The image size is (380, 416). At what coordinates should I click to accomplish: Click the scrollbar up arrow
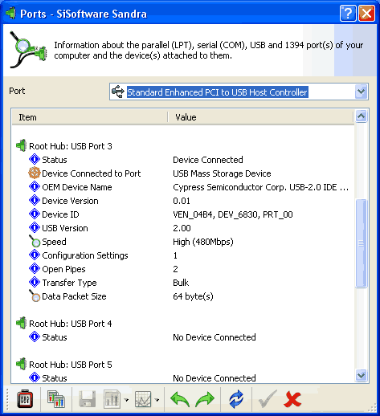362,116
